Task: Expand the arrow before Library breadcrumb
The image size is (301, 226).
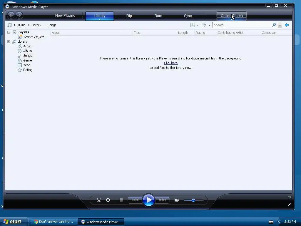Action: click(x=29, y=25)
